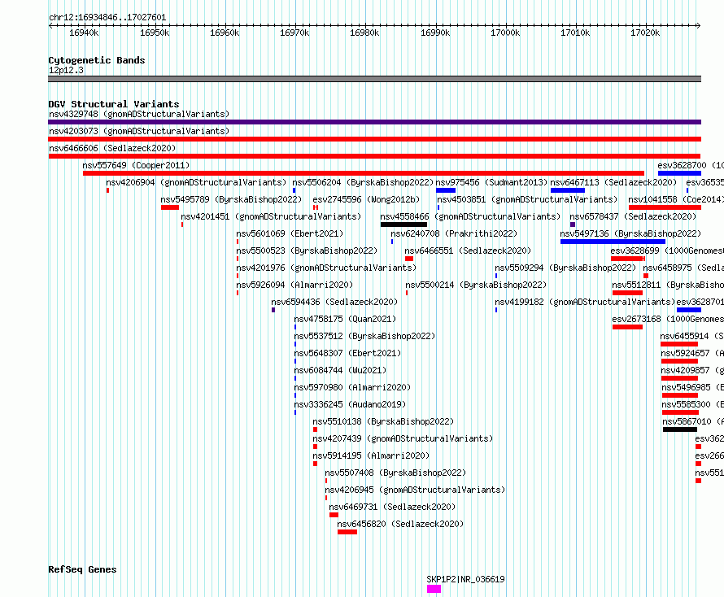Screen dimensions: 724x597
Task: Click nsv5495789 (ByrskaBishop2022) label
Action: [231, 199]
